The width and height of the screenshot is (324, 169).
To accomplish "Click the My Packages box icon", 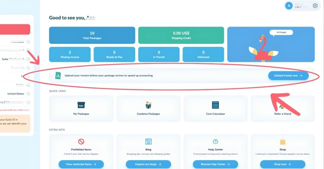I will 81,105.
